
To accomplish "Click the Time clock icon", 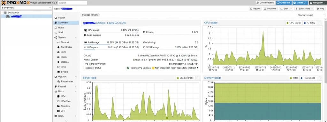I will 59,67.
